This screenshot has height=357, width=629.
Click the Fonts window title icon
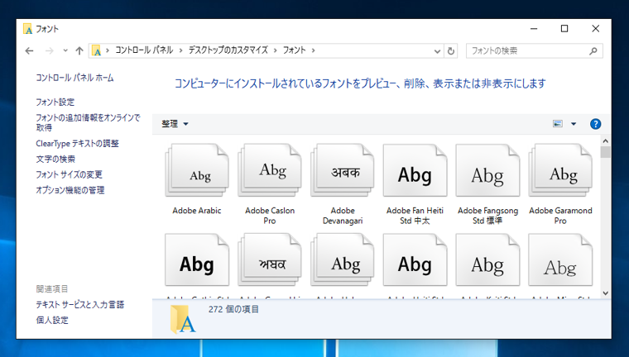(x=27, y=29)
